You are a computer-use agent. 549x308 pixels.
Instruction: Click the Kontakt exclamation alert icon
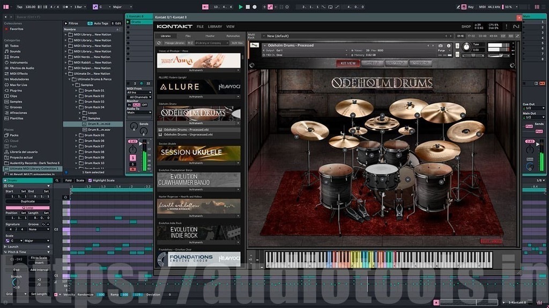[506, 27]
